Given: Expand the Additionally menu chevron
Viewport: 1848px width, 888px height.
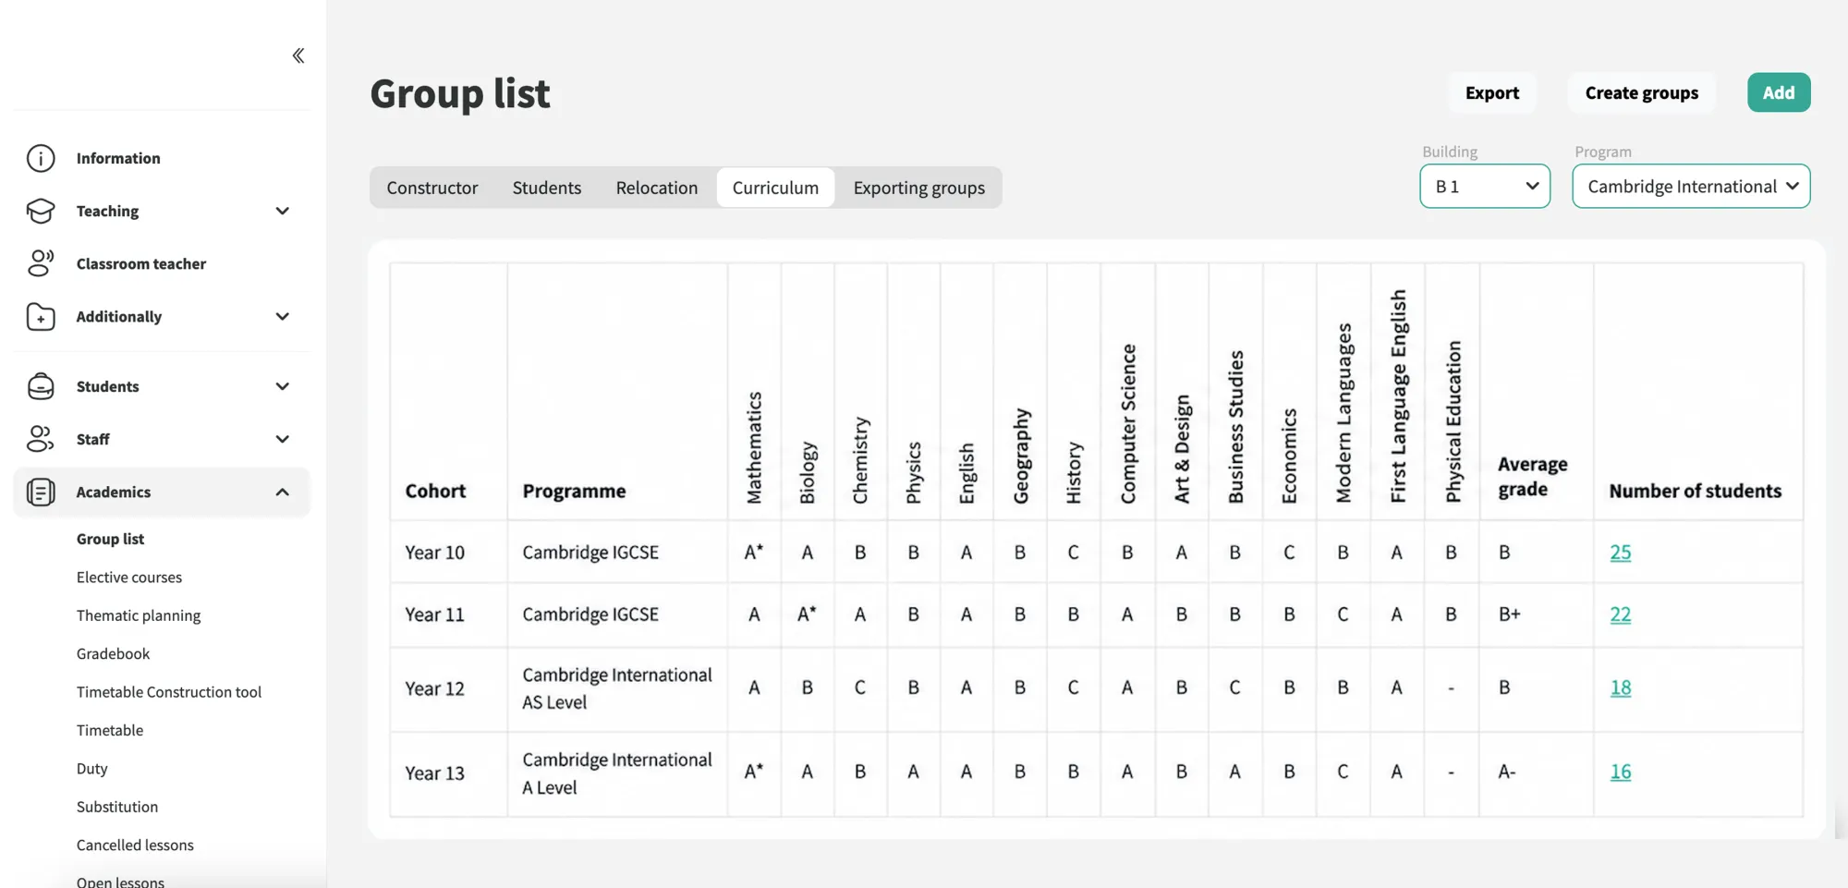Looking at the screenshot, I should point(283,316).
